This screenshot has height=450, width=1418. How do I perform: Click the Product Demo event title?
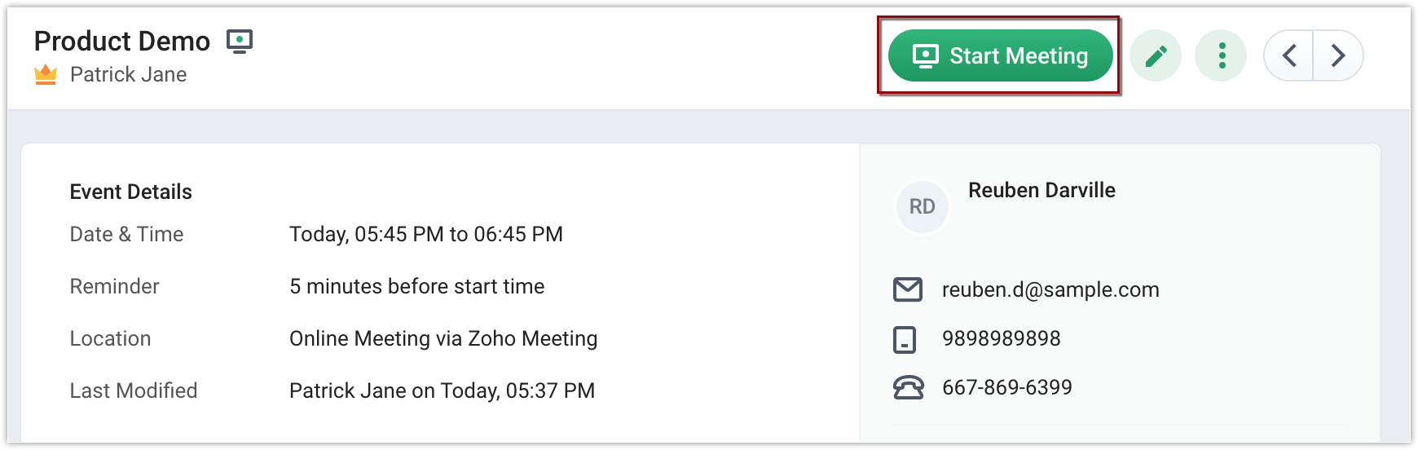122,41
